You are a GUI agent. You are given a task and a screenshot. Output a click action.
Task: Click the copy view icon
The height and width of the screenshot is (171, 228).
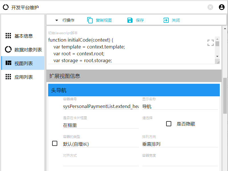coord(90,20)
